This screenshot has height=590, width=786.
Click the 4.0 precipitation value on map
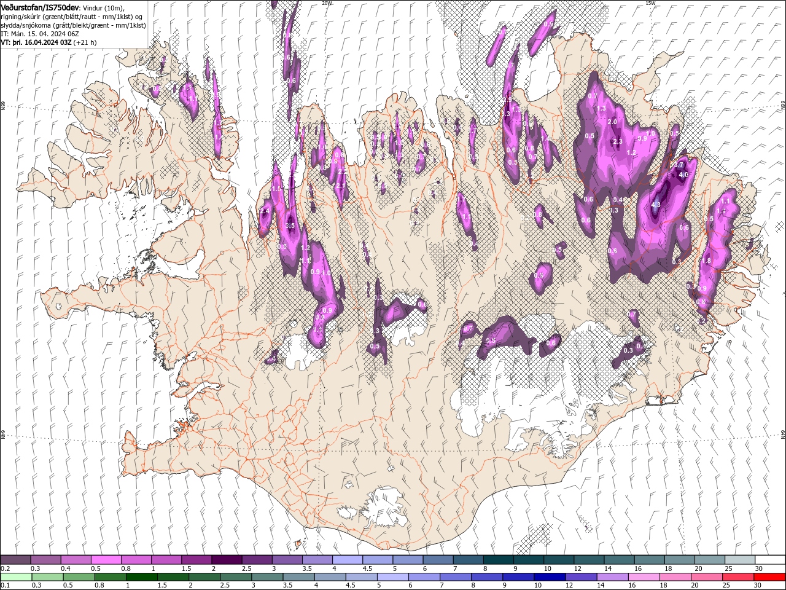click(x=683, y=175)
